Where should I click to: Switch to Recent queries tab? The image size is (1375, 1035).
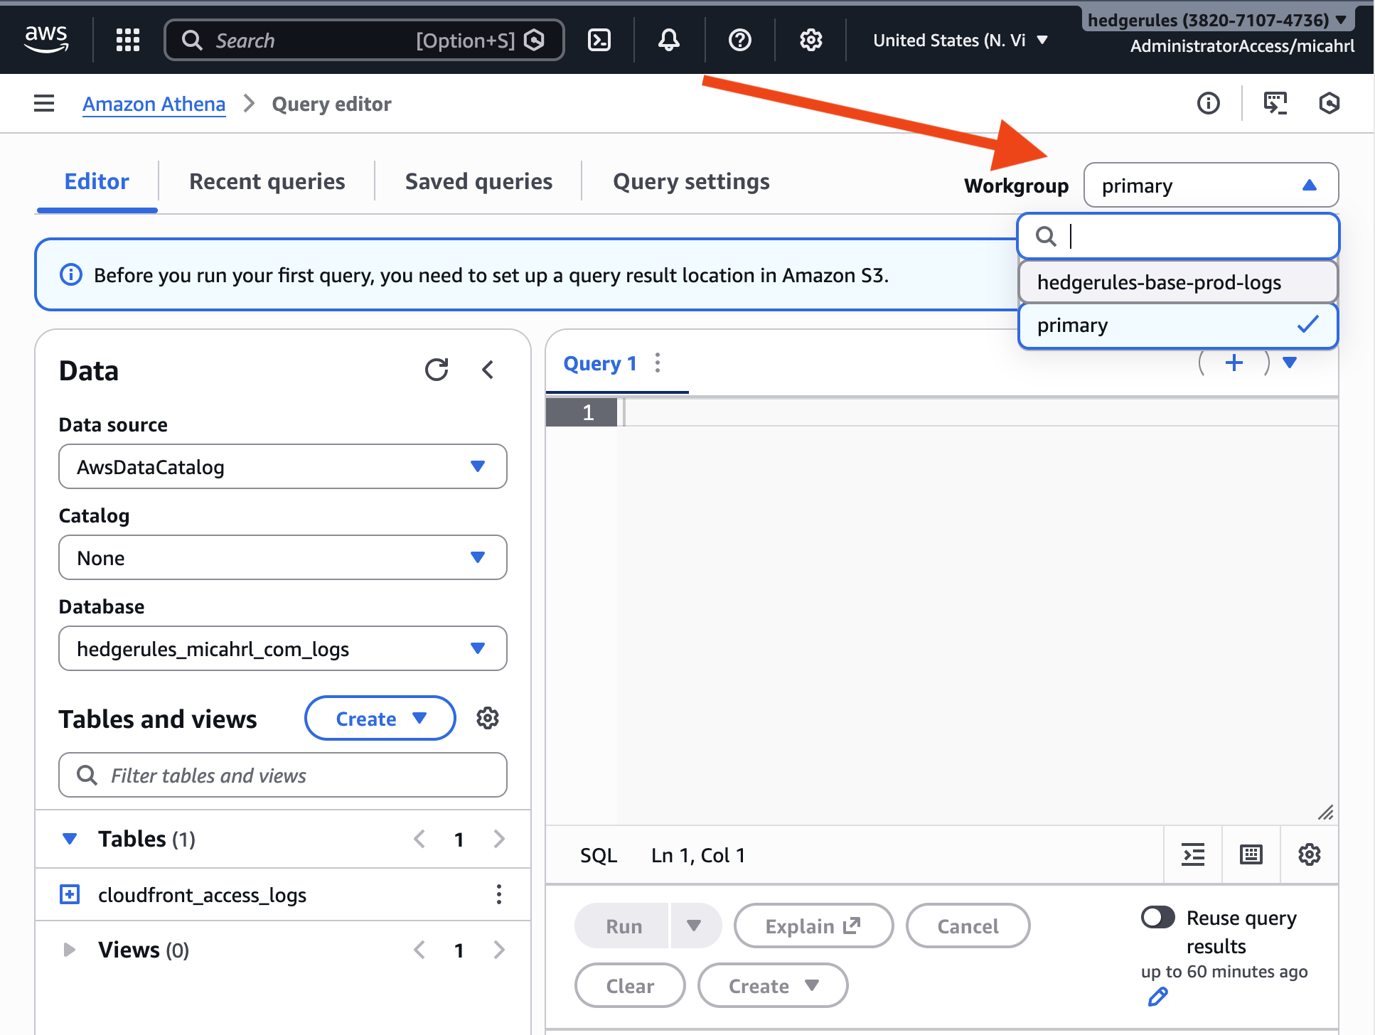point(267,182)
